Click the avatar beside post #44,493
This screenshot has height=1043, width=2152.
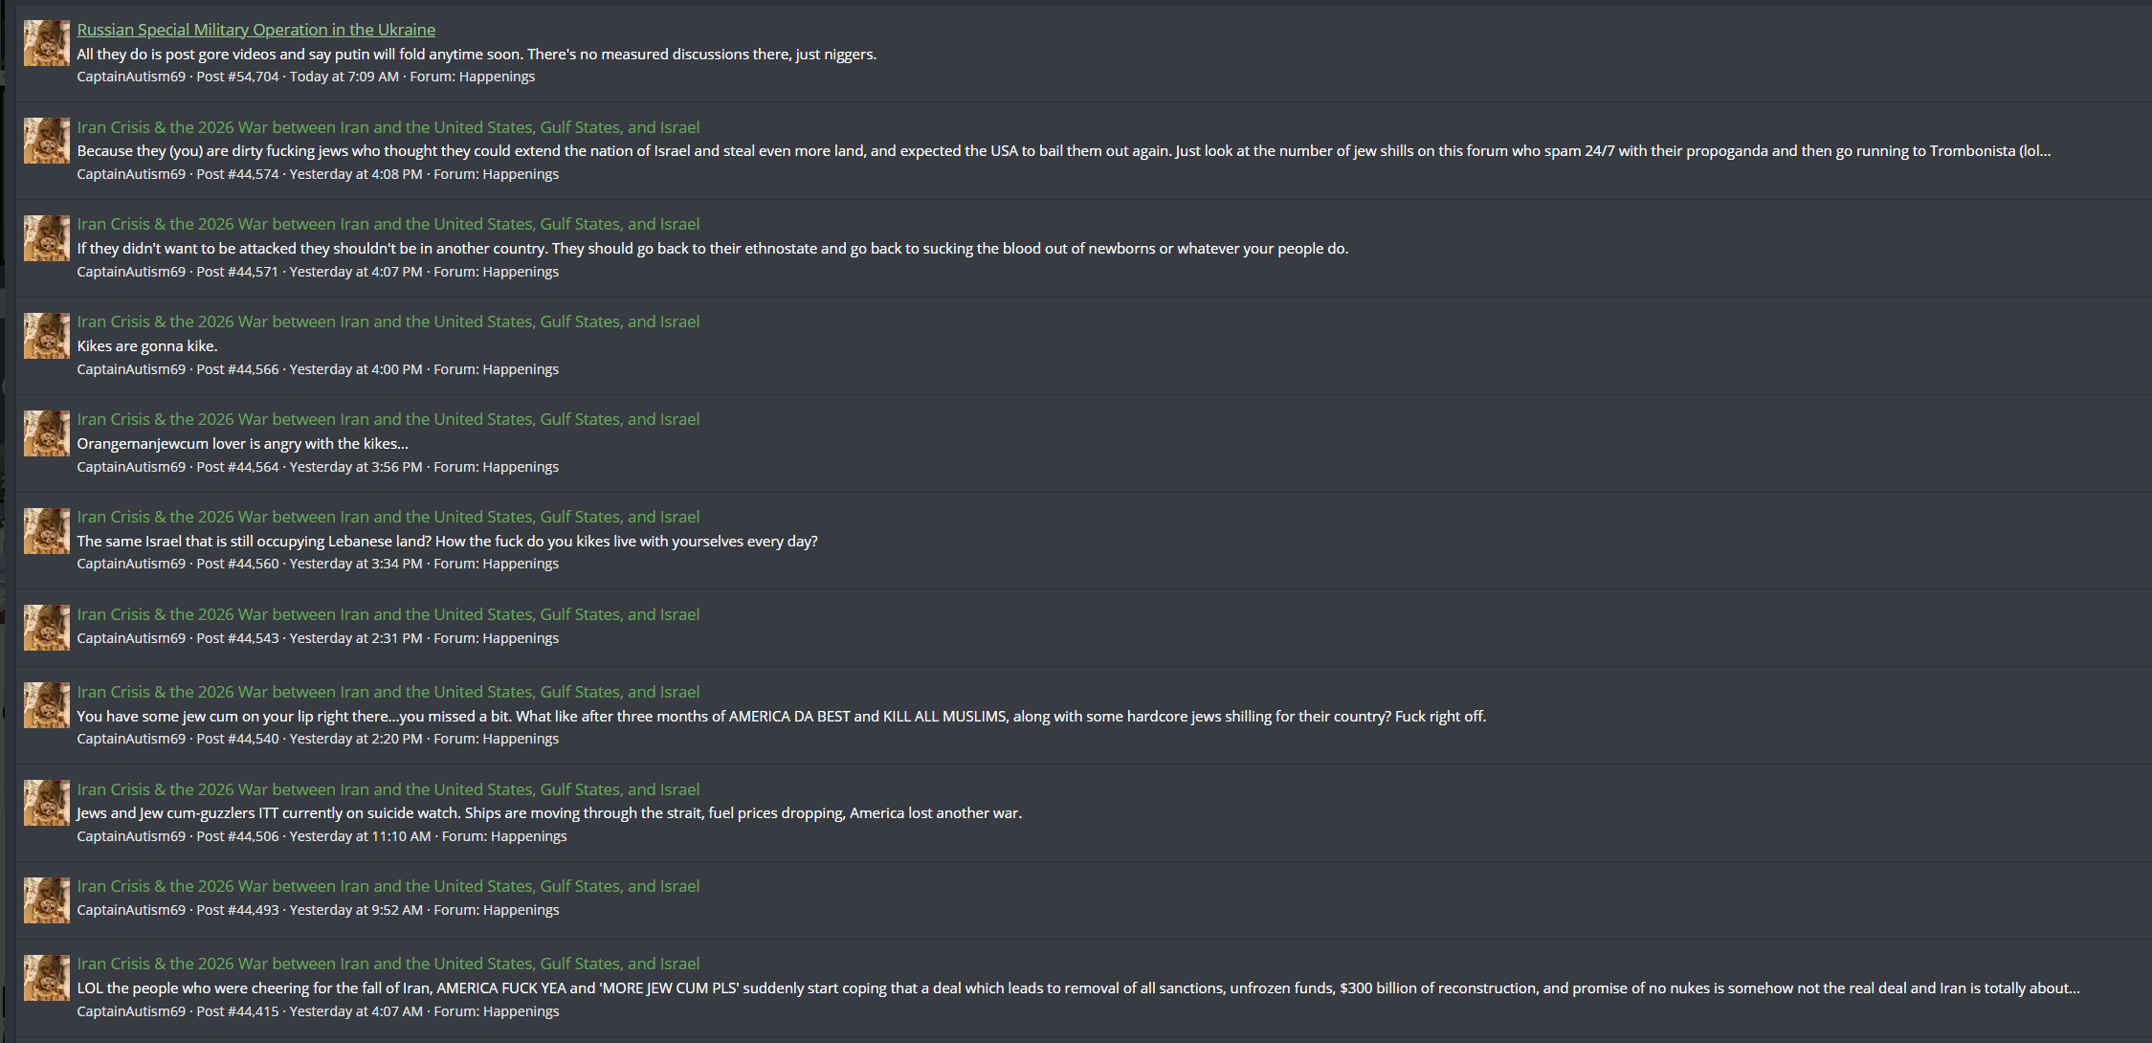click(47, 900)
